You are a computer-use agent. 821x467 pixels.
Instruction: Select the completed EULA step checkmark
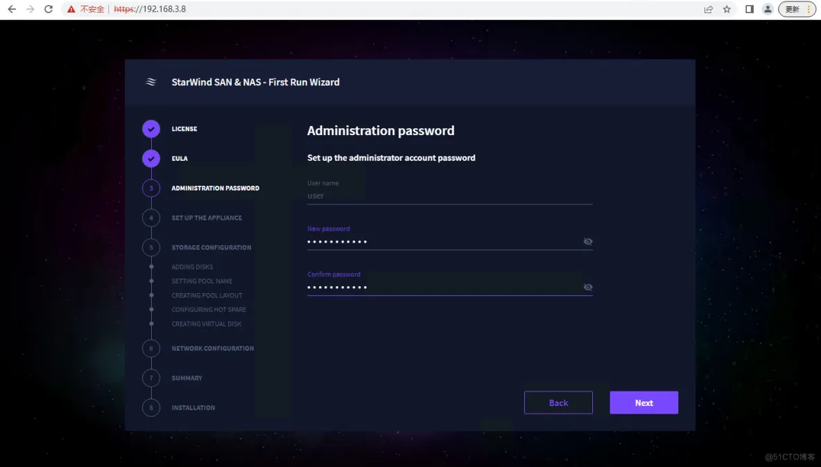150,159
